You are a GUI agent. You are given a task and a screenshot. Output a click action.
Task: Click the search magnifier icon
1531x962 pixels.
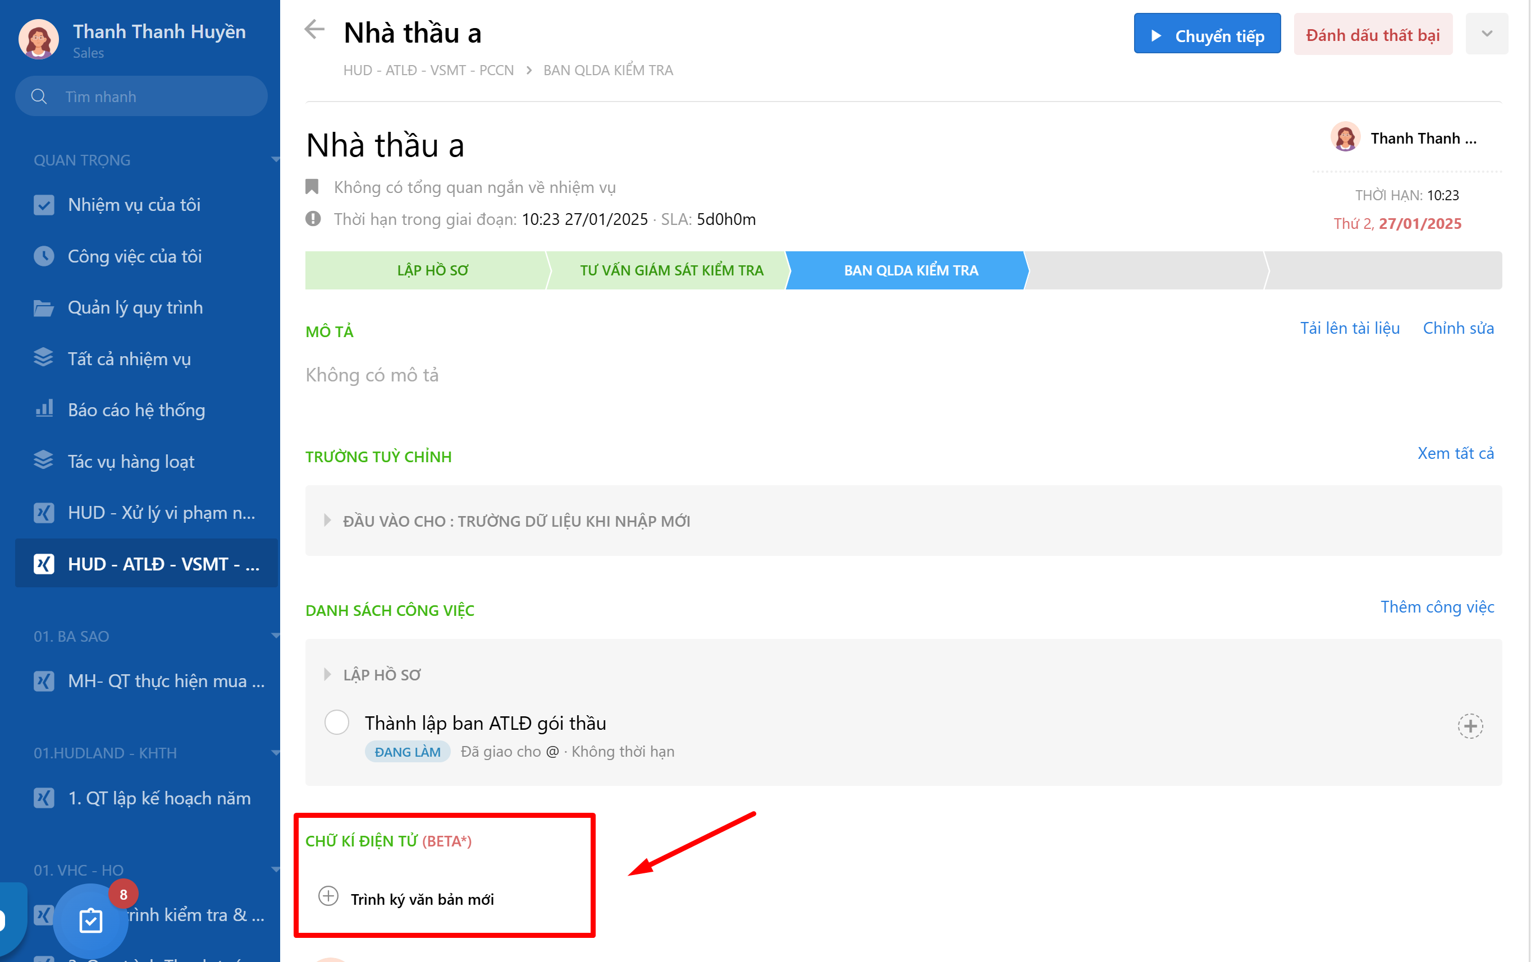(39, 96)
